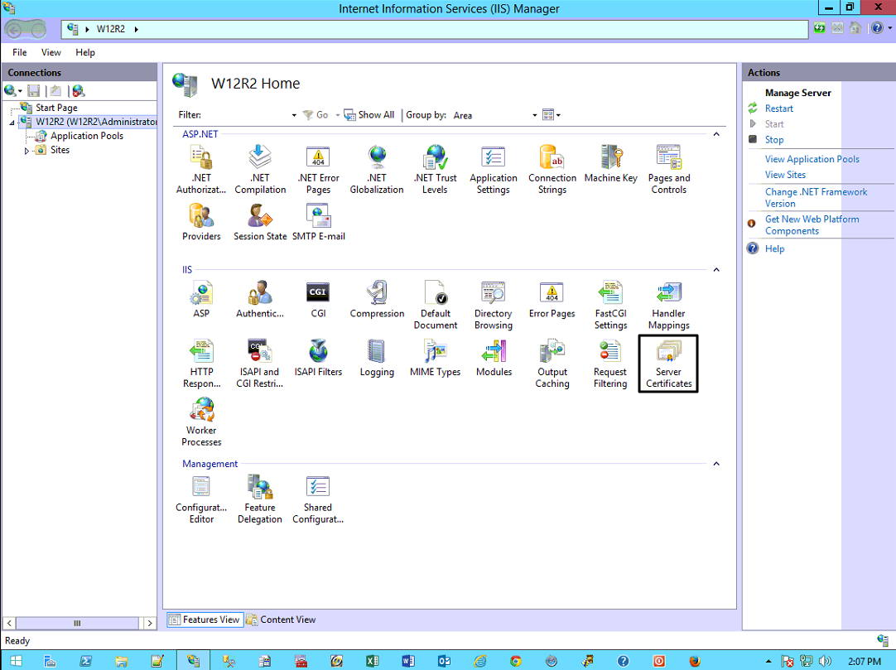Expand the Sites tree node

click(x=26, y=151)
